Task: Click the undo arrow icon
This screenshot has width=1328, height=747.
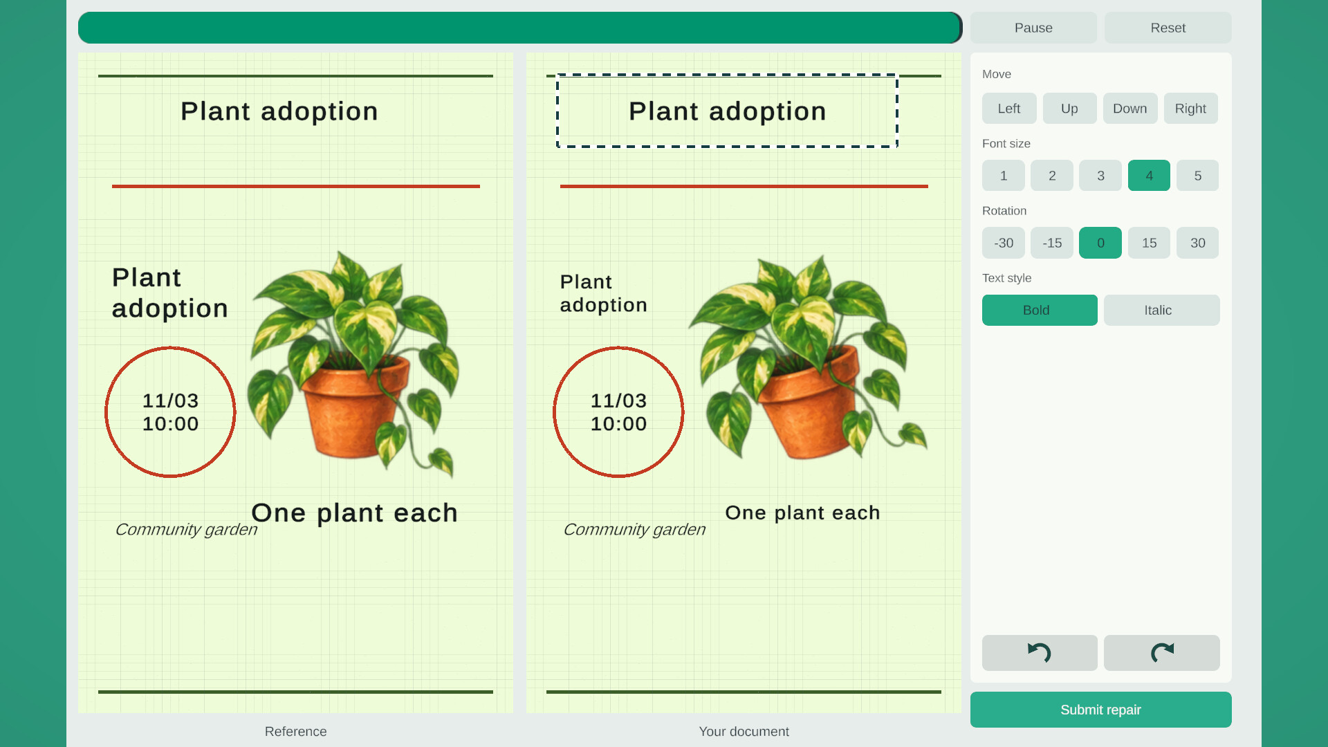Action: [1039, 652]
